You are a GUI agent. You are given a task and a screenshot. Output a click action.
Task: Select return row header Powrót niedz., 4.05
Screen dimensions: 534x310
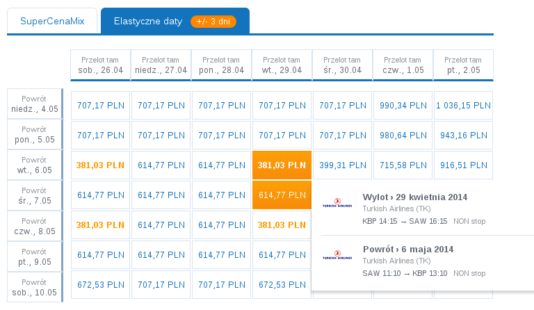click(35, 104)
